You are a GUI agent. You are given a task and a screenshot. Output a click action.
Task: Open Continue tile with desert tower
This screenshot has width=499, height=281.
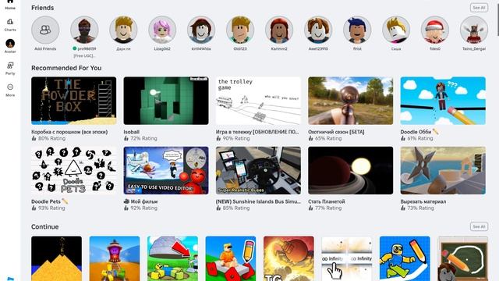click(115, 258)
